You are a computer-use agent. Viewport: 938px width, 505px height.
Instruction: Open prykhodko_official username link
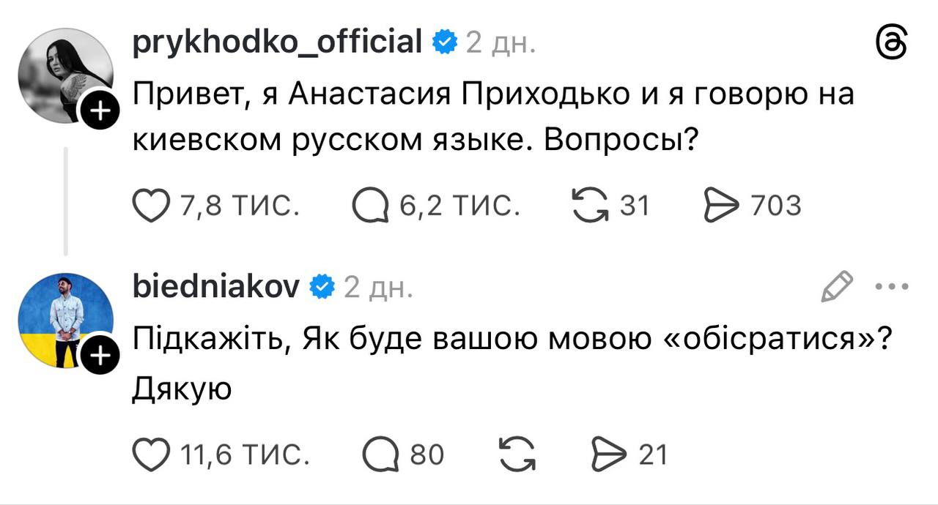[x=277, y=42]
